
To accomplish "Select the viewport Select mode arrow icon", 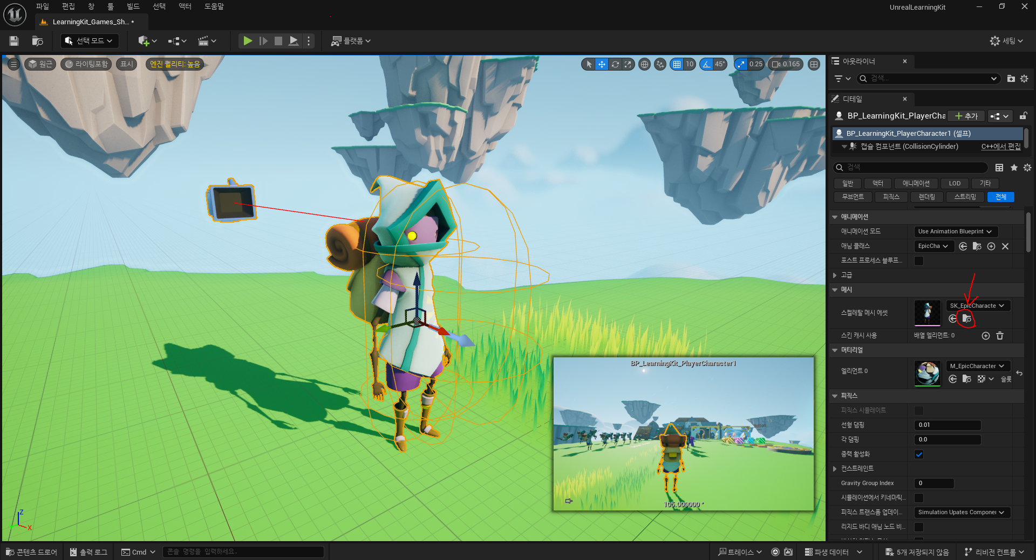I will pyautogui.click(x=589, y=64).
